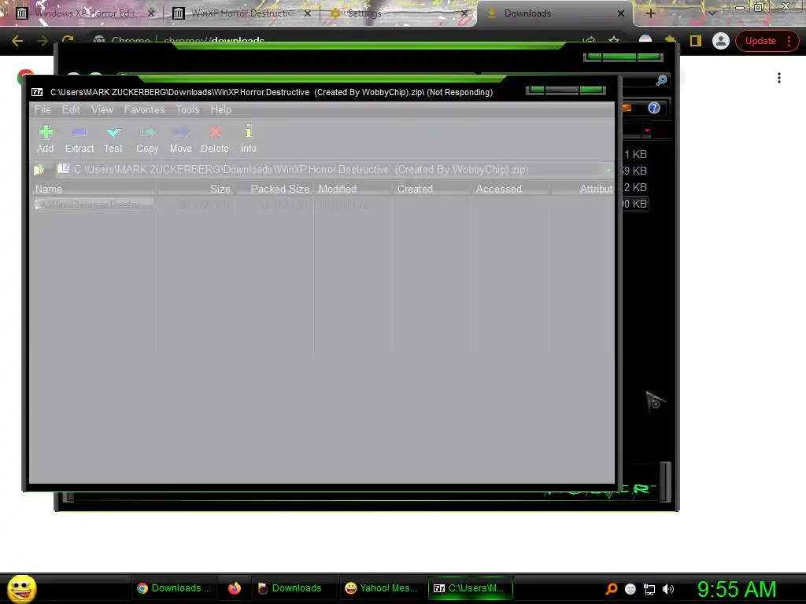Click Chrome's back arrow
The height and width of the screenshot is (604, 806).
coord(17,41)
